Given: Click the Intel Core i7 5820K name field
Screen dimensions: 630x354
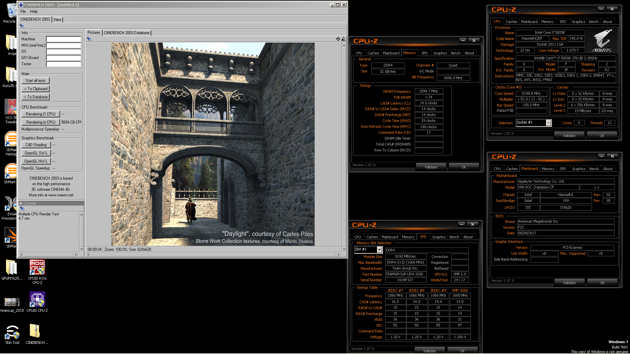Looking at the screenshot, I should [x=550, y=32].
